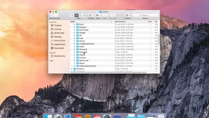Image resolution: width=209 pixels, height=118 pixels.
Task: Select the icdd folder icon
Action: pos(78,38)
